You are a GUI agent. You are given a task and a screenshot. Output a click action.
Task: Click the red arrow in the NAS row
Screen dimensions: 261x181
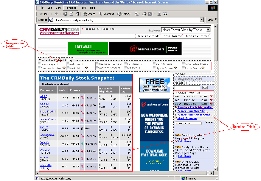211,100
